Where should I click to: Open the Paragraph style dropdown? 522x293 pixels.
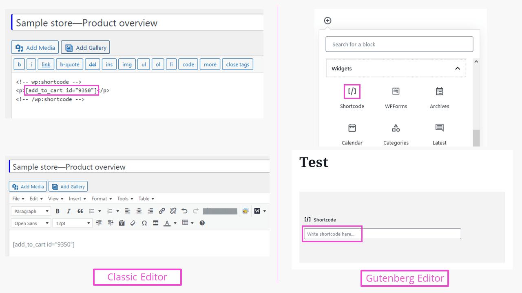point(30,211)
